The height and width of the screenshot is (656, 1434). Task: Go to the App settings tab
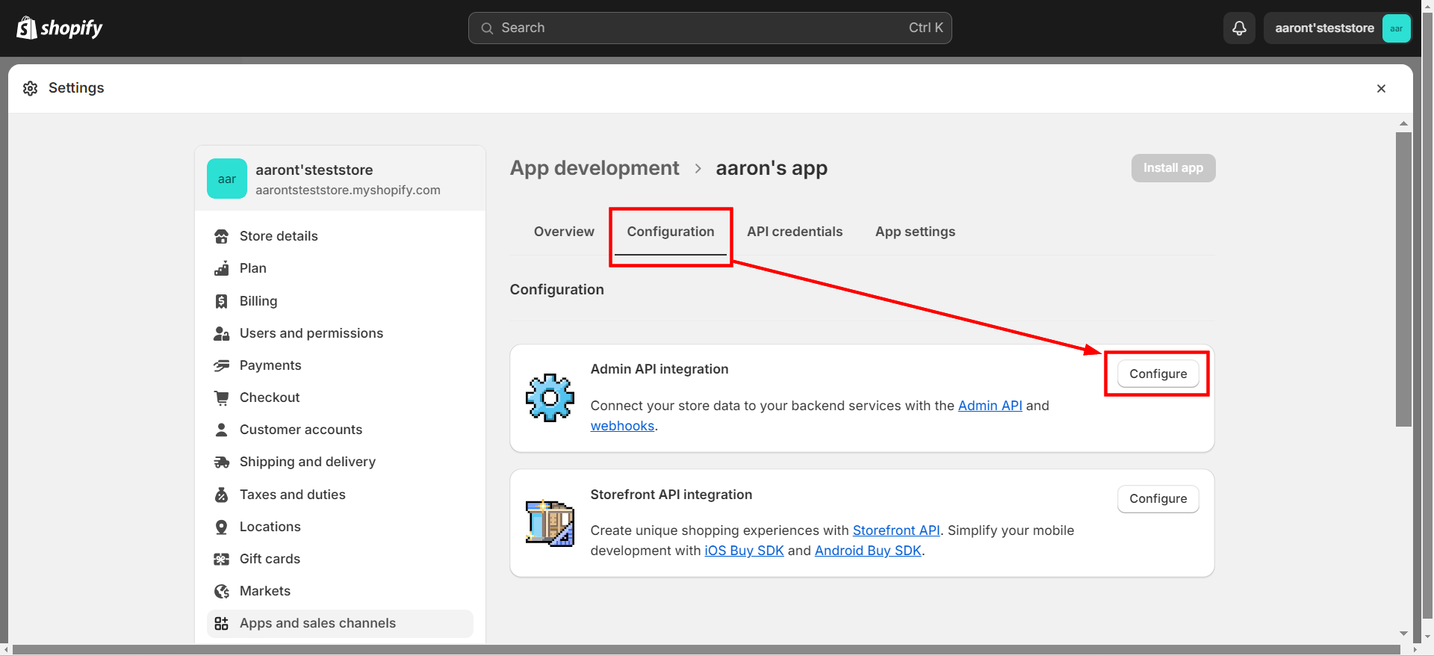pos(915,232)
